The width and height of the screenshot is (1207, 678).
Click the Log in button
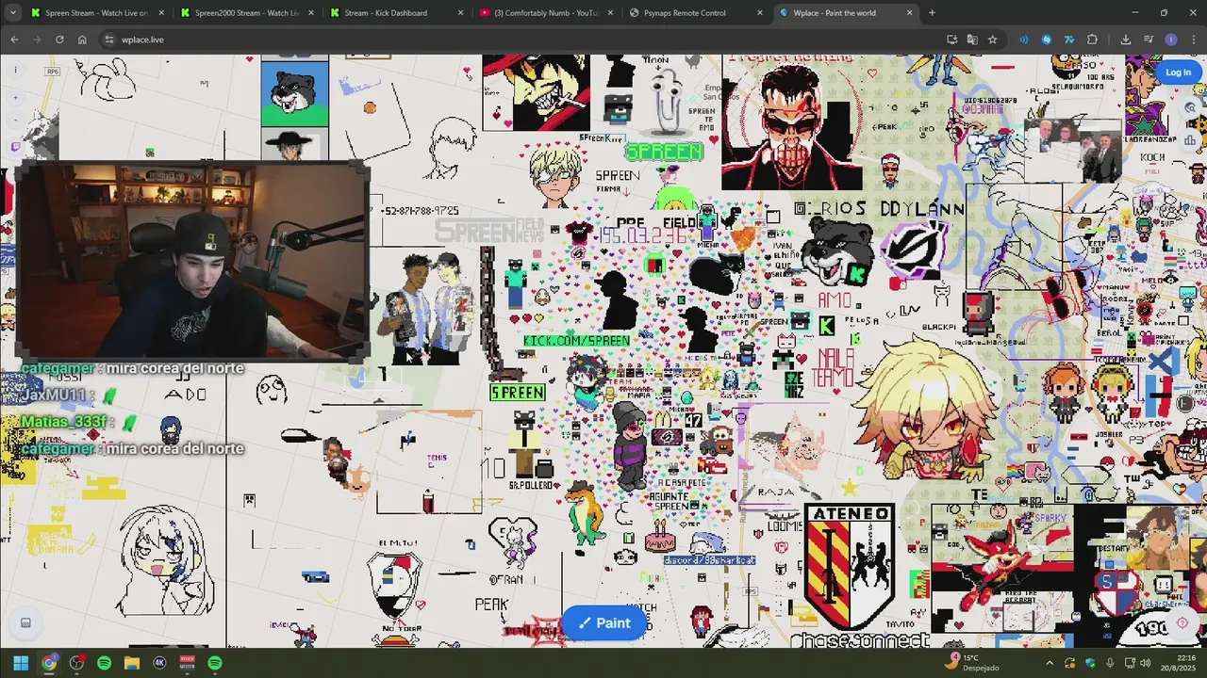tap(1177, 73)
